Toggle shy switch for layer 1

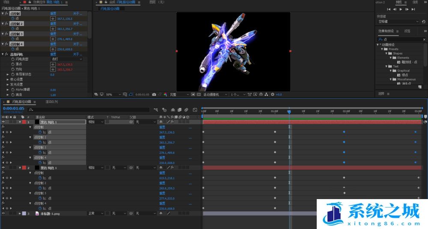[161, 122]
